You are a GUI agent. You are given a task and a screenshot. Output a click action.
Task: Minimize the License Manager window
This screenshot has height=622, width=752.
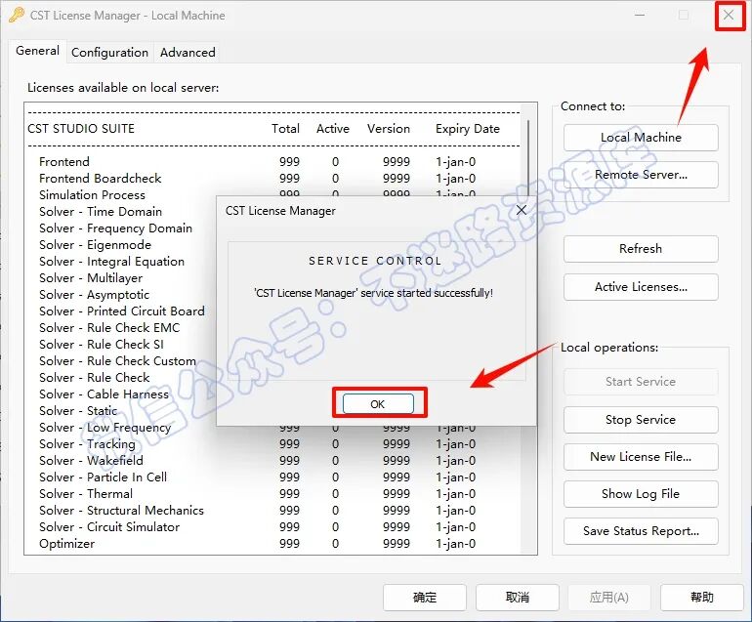[x=640, y=16]
